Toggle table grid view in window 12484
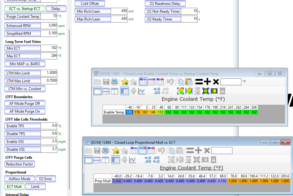Viewport: 293px width, 196px height. pyautogui.click(x=116, y=160)
